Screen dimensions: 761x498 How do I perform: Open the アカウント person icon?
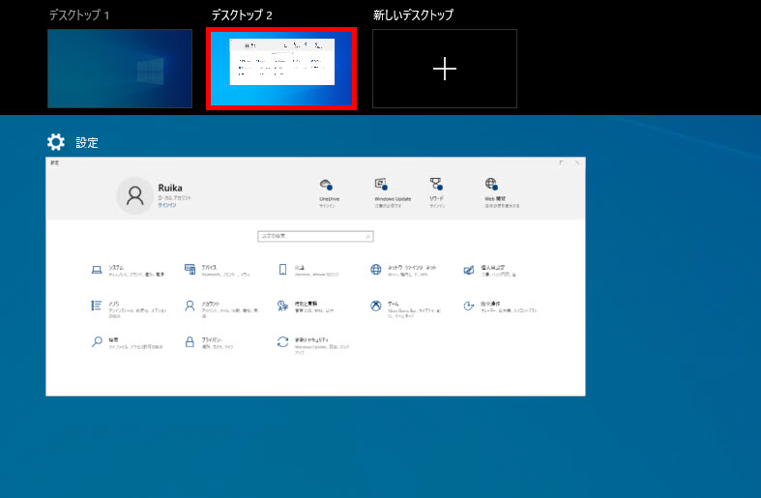[x=190, y=306]
